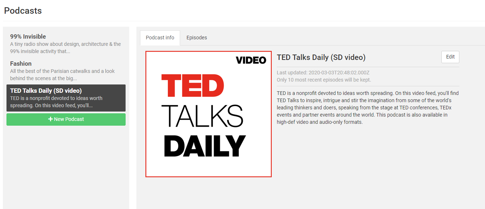Click the plus icon on New Podcast
The width and height of the screenshot is (485, 209).
51,119
